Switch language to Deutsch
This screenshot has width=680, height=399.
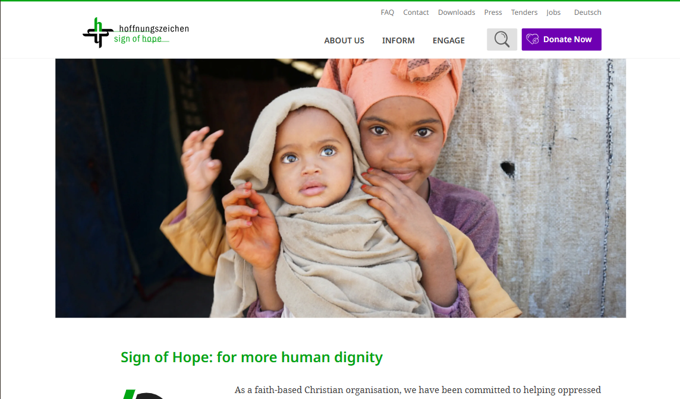point(588,12)
